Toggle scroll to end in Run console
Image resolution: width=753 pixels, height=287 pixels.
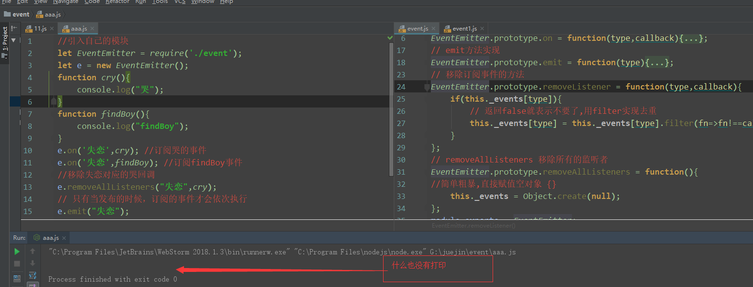(33, 285)
